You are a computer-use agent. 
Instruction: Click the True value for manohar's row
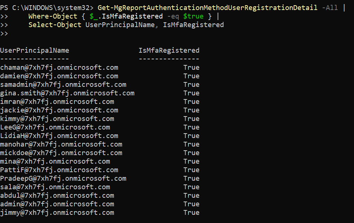pos(191,144)
